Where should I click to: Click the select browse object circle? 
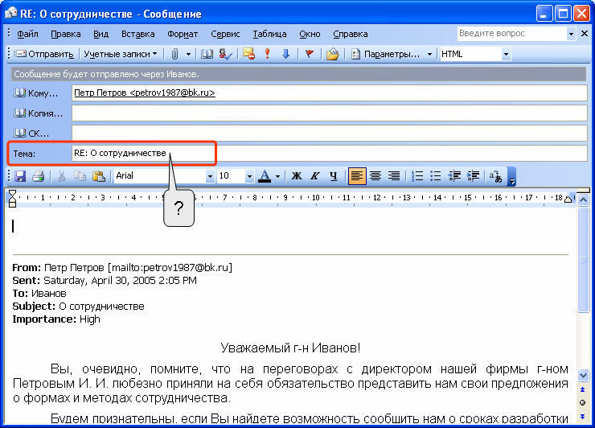click(583, 403)
